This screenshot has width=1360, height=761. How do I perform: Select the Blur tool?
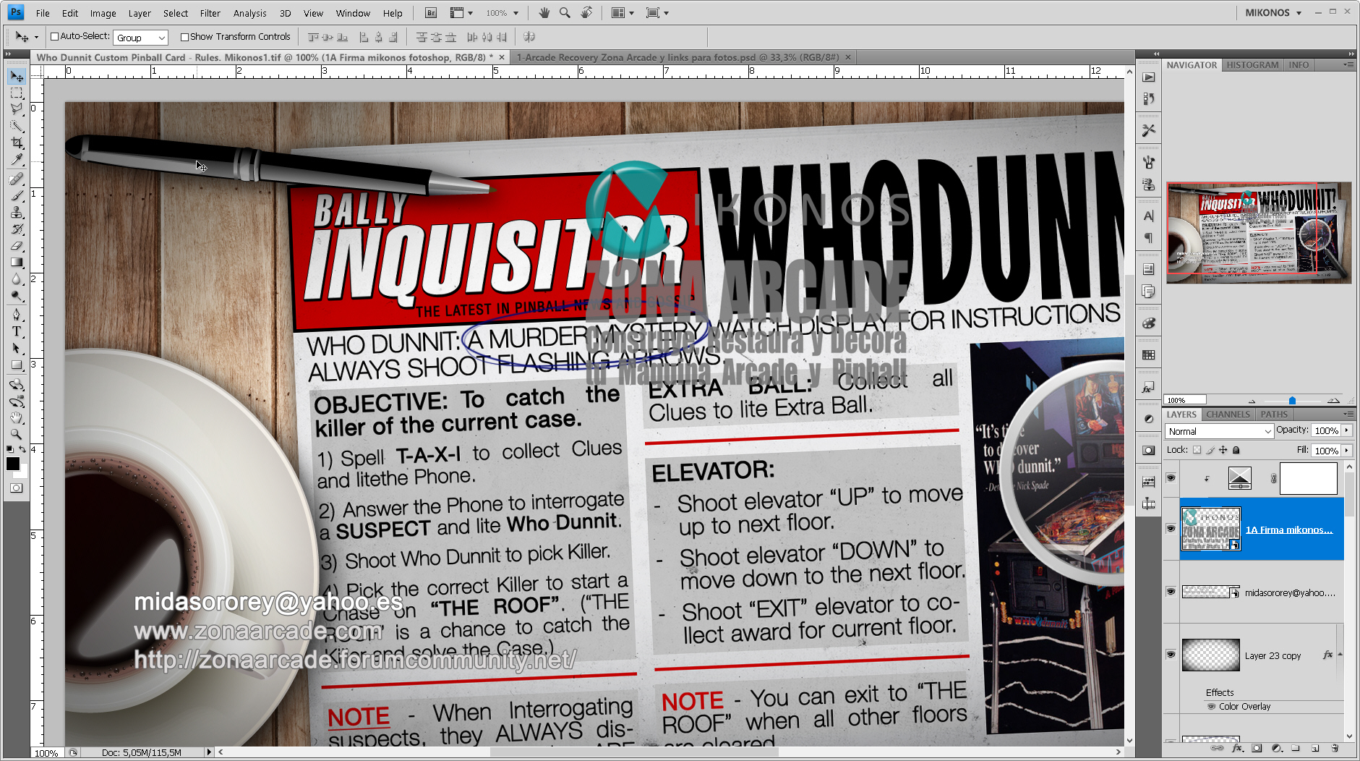tap(16, 279)
